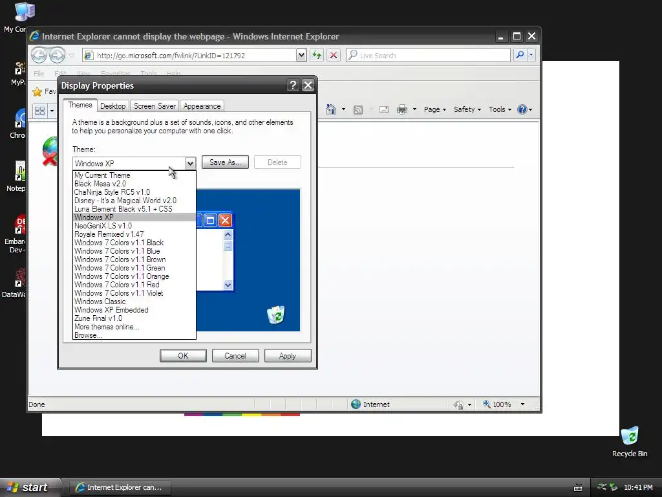Click Recycle Bin in theme preview

click(x=276, y=315)
